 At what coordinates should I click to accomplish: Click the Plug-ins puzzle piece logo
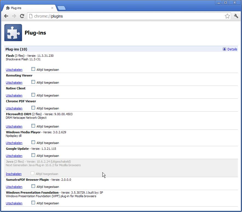click(x=13, y=33)
